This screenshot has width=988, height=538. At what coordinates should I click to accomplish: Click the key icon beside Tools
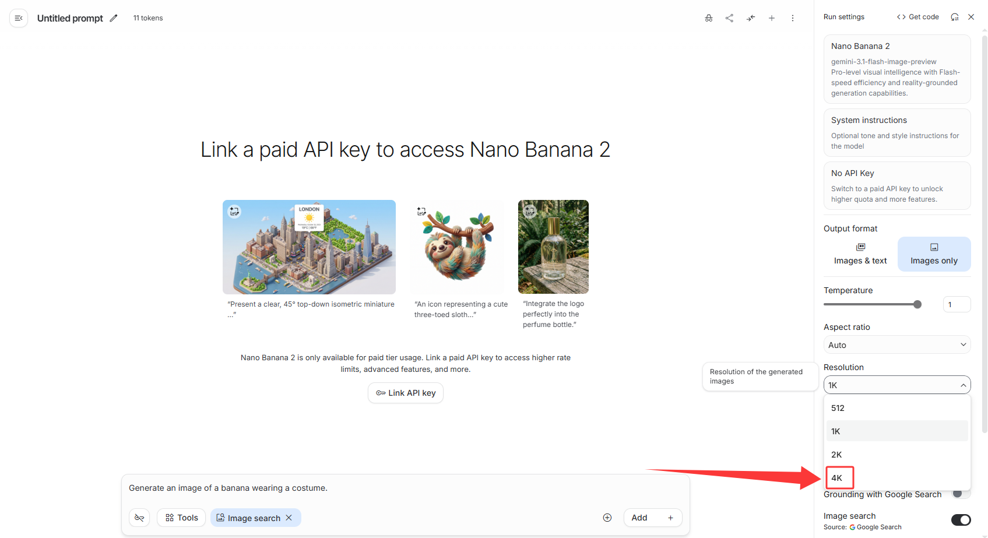[x=139, y=518]
